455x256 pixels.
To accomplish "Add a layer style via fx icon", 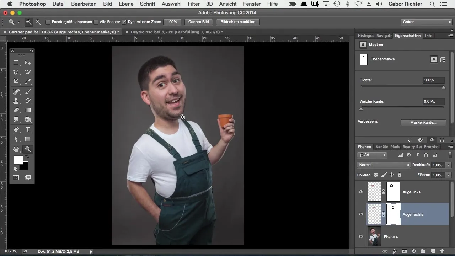I will [395, 251].
